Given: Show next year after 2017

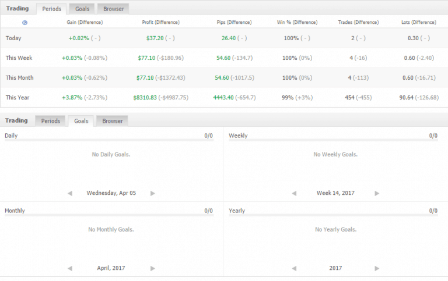Looking at the screenshot, I should pyautogui.click(x=377, y=268).
